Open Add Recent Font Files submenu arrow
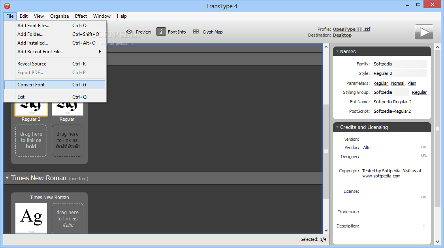 click(x=100, y=52)
